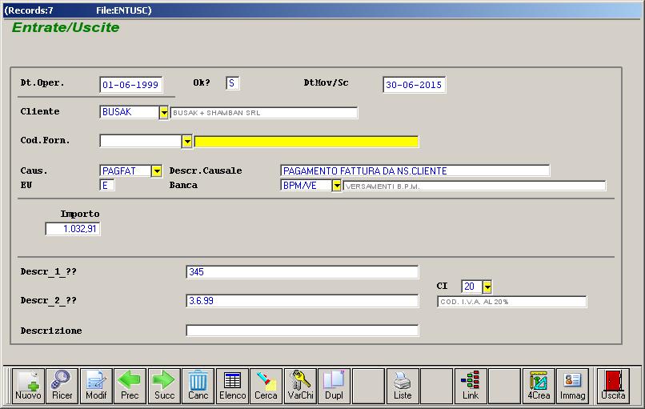
Task: Open the Ricer search magnifier tool
Action: point(62,386)
